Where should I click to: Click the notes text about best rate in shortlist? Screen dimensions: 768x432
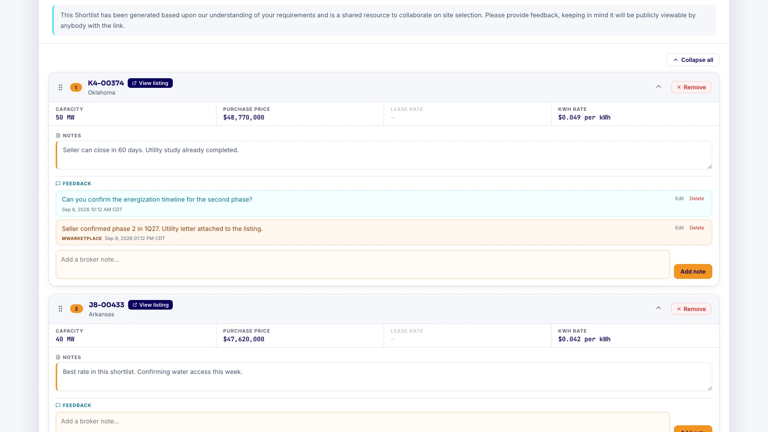[x=153, y=372]
